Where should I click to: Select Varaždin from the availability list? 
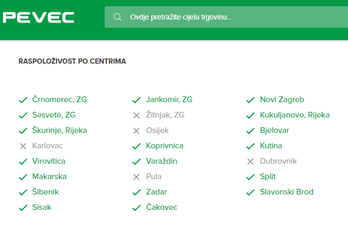[x=161, y=161]
